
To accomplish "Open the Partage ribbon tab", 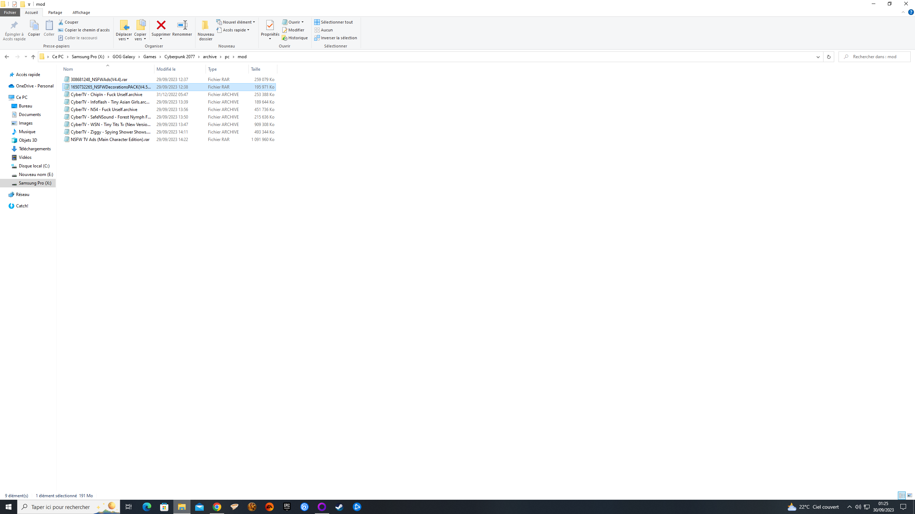I will pyautogui.click(x=55, y=12).
